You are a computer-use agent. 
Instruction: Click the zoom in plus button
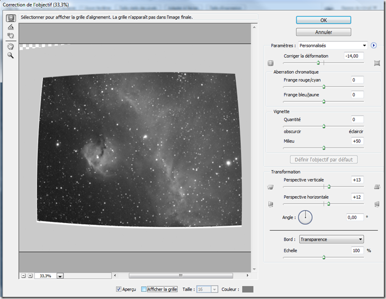coord(30,276)
